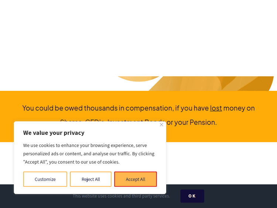
Task: Click the word "thousands" in the banner
Action: coord(100,108)
